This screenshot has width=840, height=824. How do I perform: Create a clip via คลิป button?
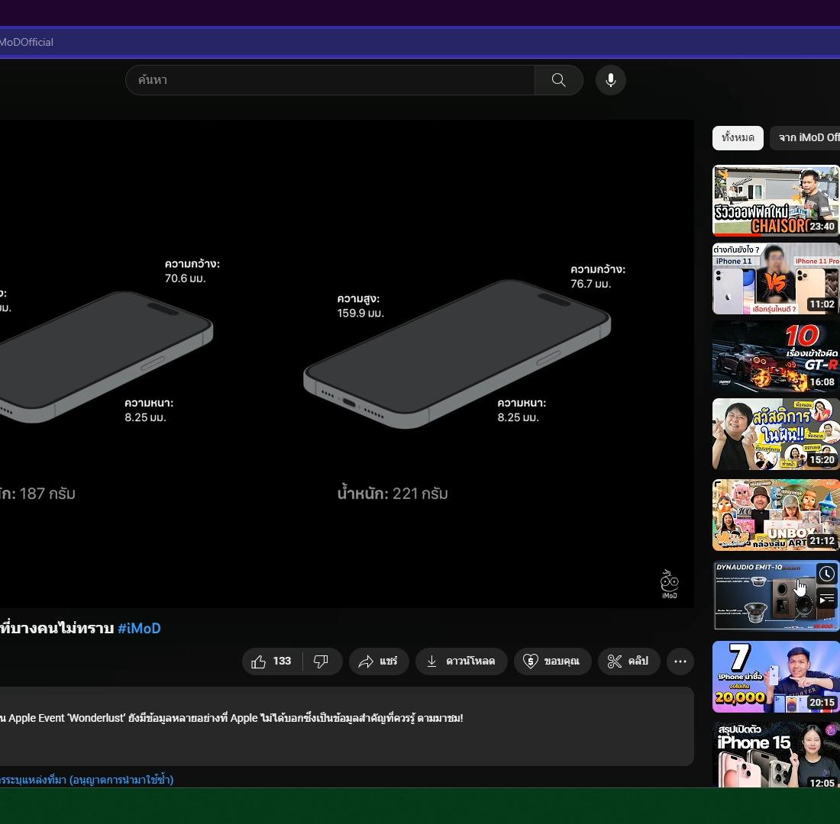click(x=628, y=661)
